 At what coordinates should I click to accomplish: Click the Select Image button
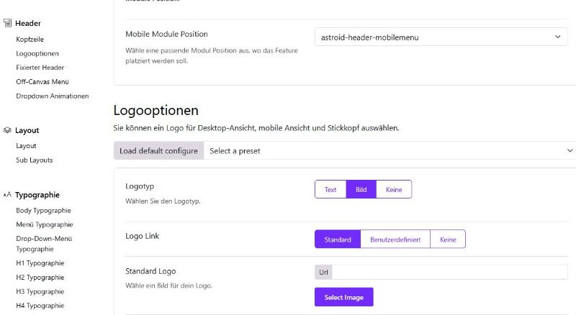coord(344,297)
